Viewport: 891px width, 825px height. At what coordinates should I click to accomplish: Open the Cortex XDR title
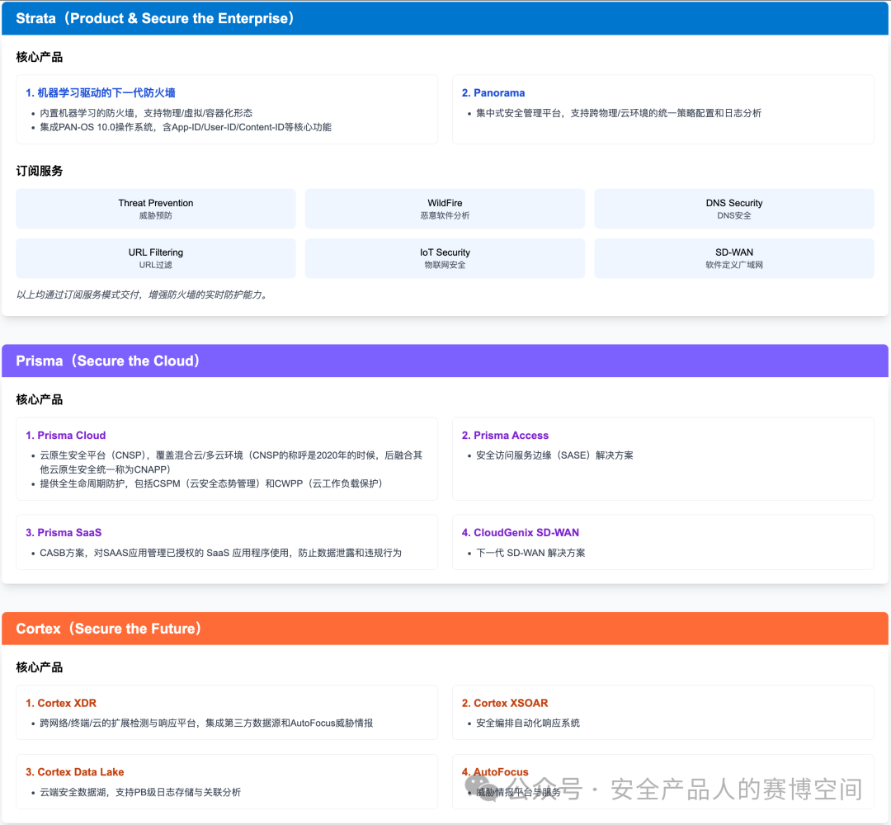61,703
